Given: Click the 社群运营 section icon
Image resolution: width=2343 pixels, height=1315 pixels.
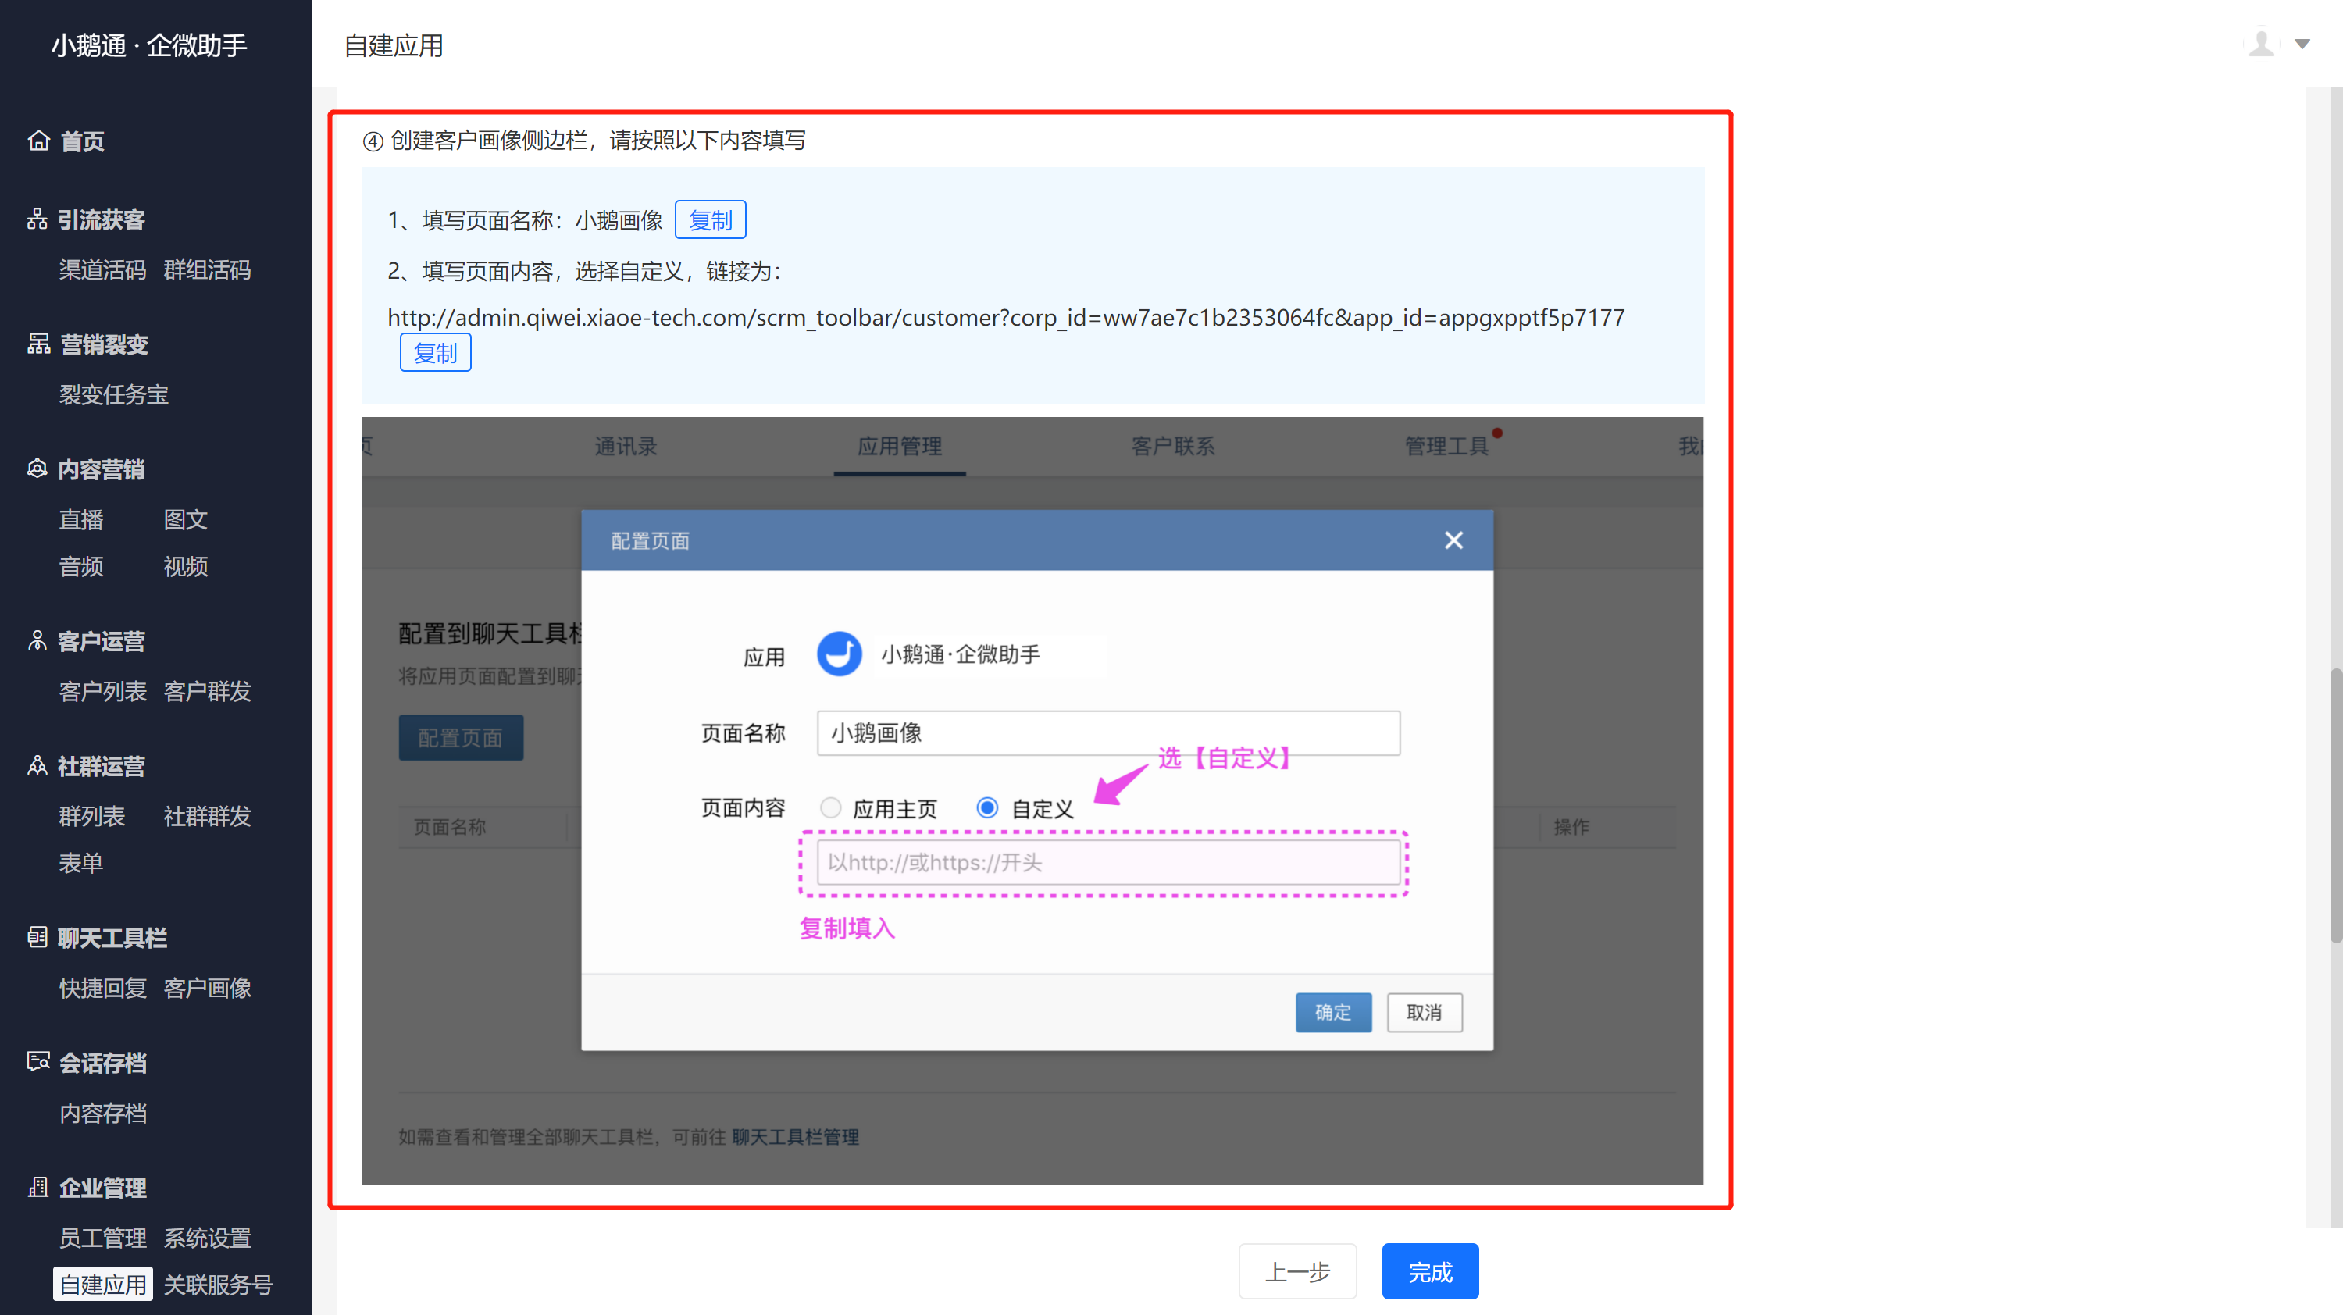Looking at the screenshot, I should [37, 764].
